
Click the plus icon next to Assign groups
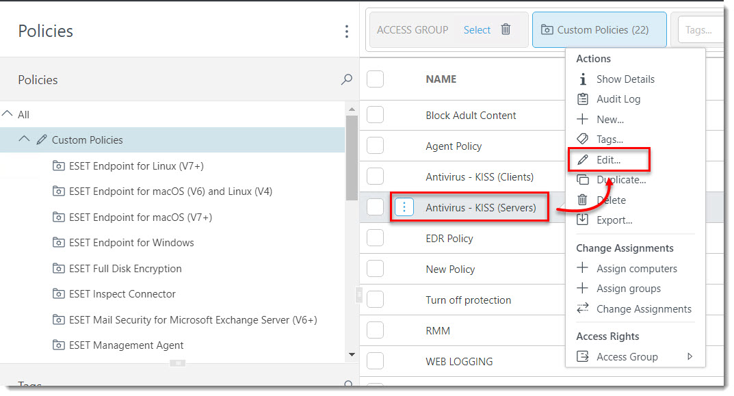pyautogui.click(x=582, y=288)
